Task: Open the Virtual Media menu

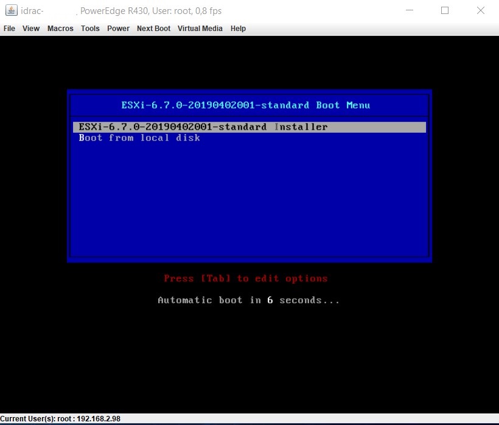Action: pos(200,29)
